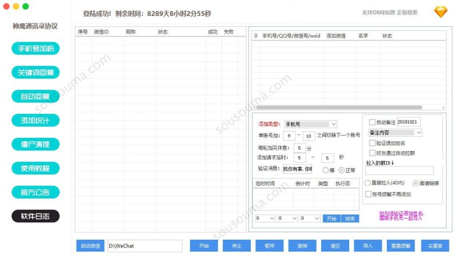Click the green macOS-style window dot

point(26,6)
